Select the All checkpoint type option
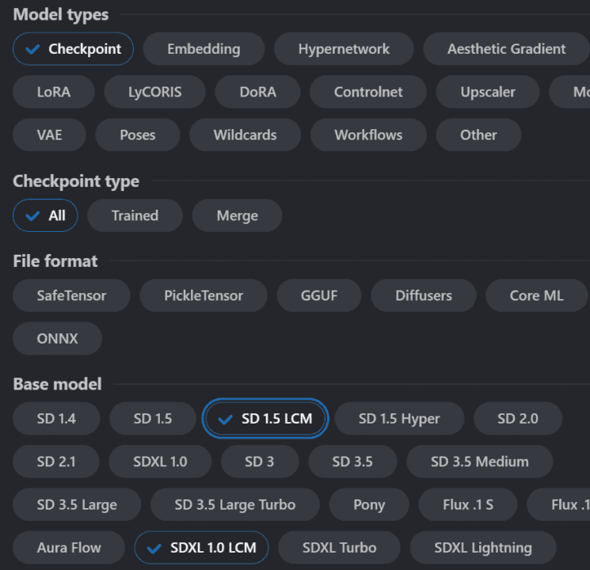Image resolution: width=590 pixels, height=570 pixels. coord(45,215)
